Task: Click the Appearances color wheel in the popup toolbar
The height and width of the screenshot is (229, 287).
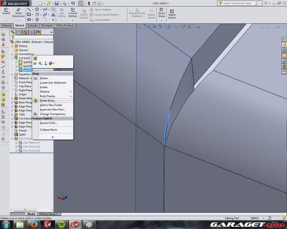Action: (x=51, y=64)
